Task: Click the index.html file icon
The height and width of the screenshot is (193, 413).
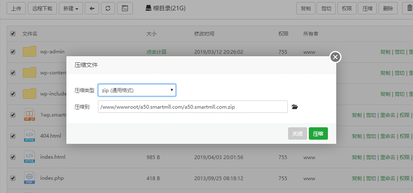Action: click(x=29, y=157)
